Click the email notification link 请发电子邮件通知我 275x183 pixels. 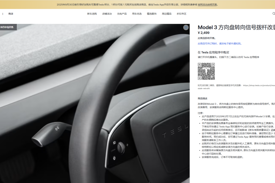pyautogui.click(x=230, y=43)
